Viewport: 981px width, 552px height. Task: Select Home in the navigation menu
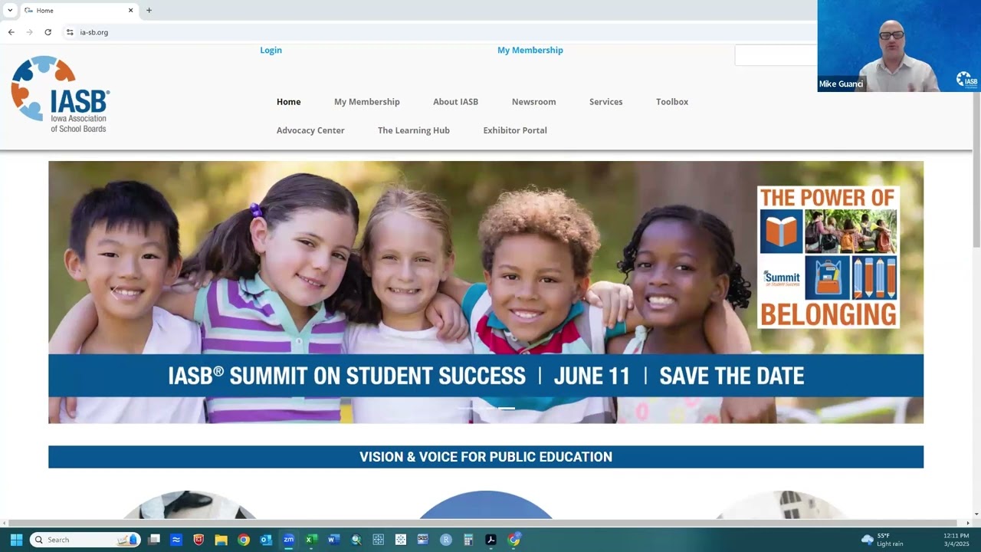[x=289, y=102]
